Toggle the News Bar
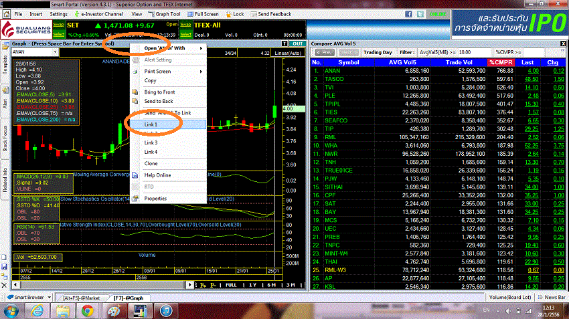Image resolution: width=569 pixels, height=319 pixels. point(552,297)
